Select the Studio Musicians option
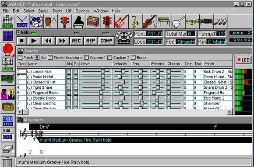 point(50,58)
